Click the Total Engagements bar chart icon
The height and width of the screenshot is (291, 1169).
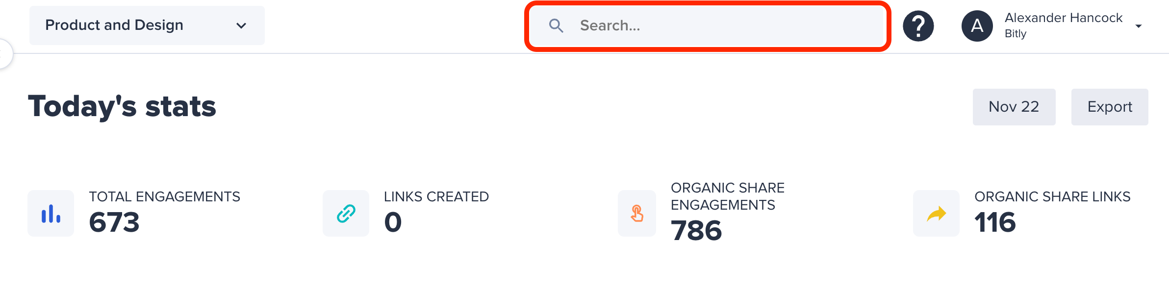point(51,213)
